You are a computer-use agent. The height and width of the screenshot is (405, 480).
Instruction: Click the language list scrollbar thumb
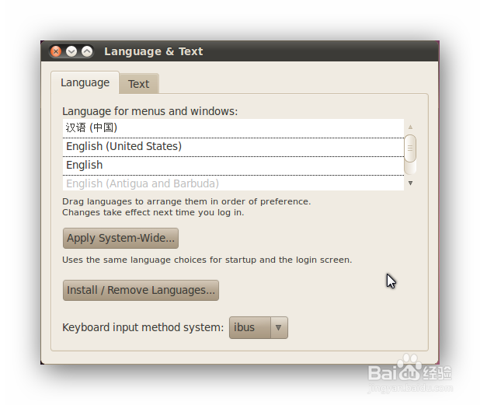(x=410, y=148)
